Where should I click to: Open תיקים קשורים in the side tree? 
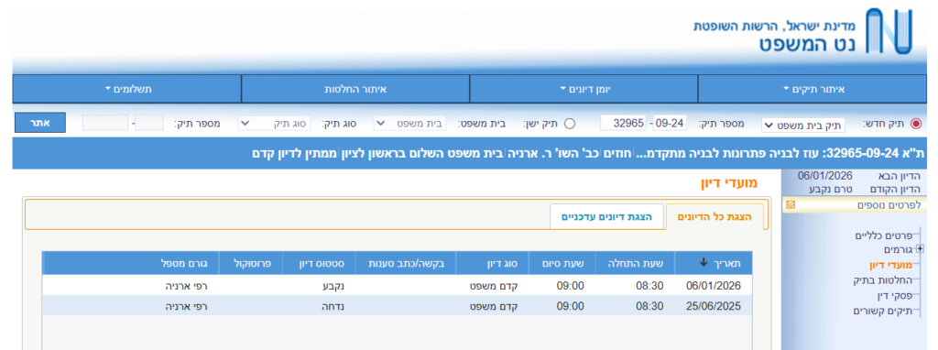pos(882,311)
